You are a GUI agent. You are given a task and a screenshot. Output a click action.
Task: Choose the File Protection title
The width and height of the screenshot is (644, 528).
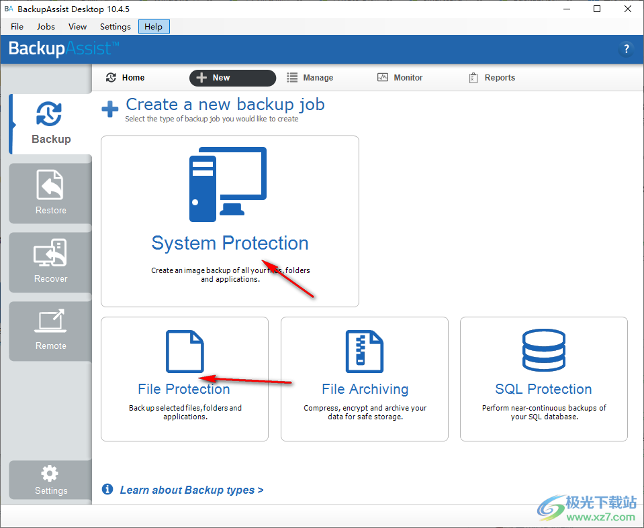click(x=184, y=389)
